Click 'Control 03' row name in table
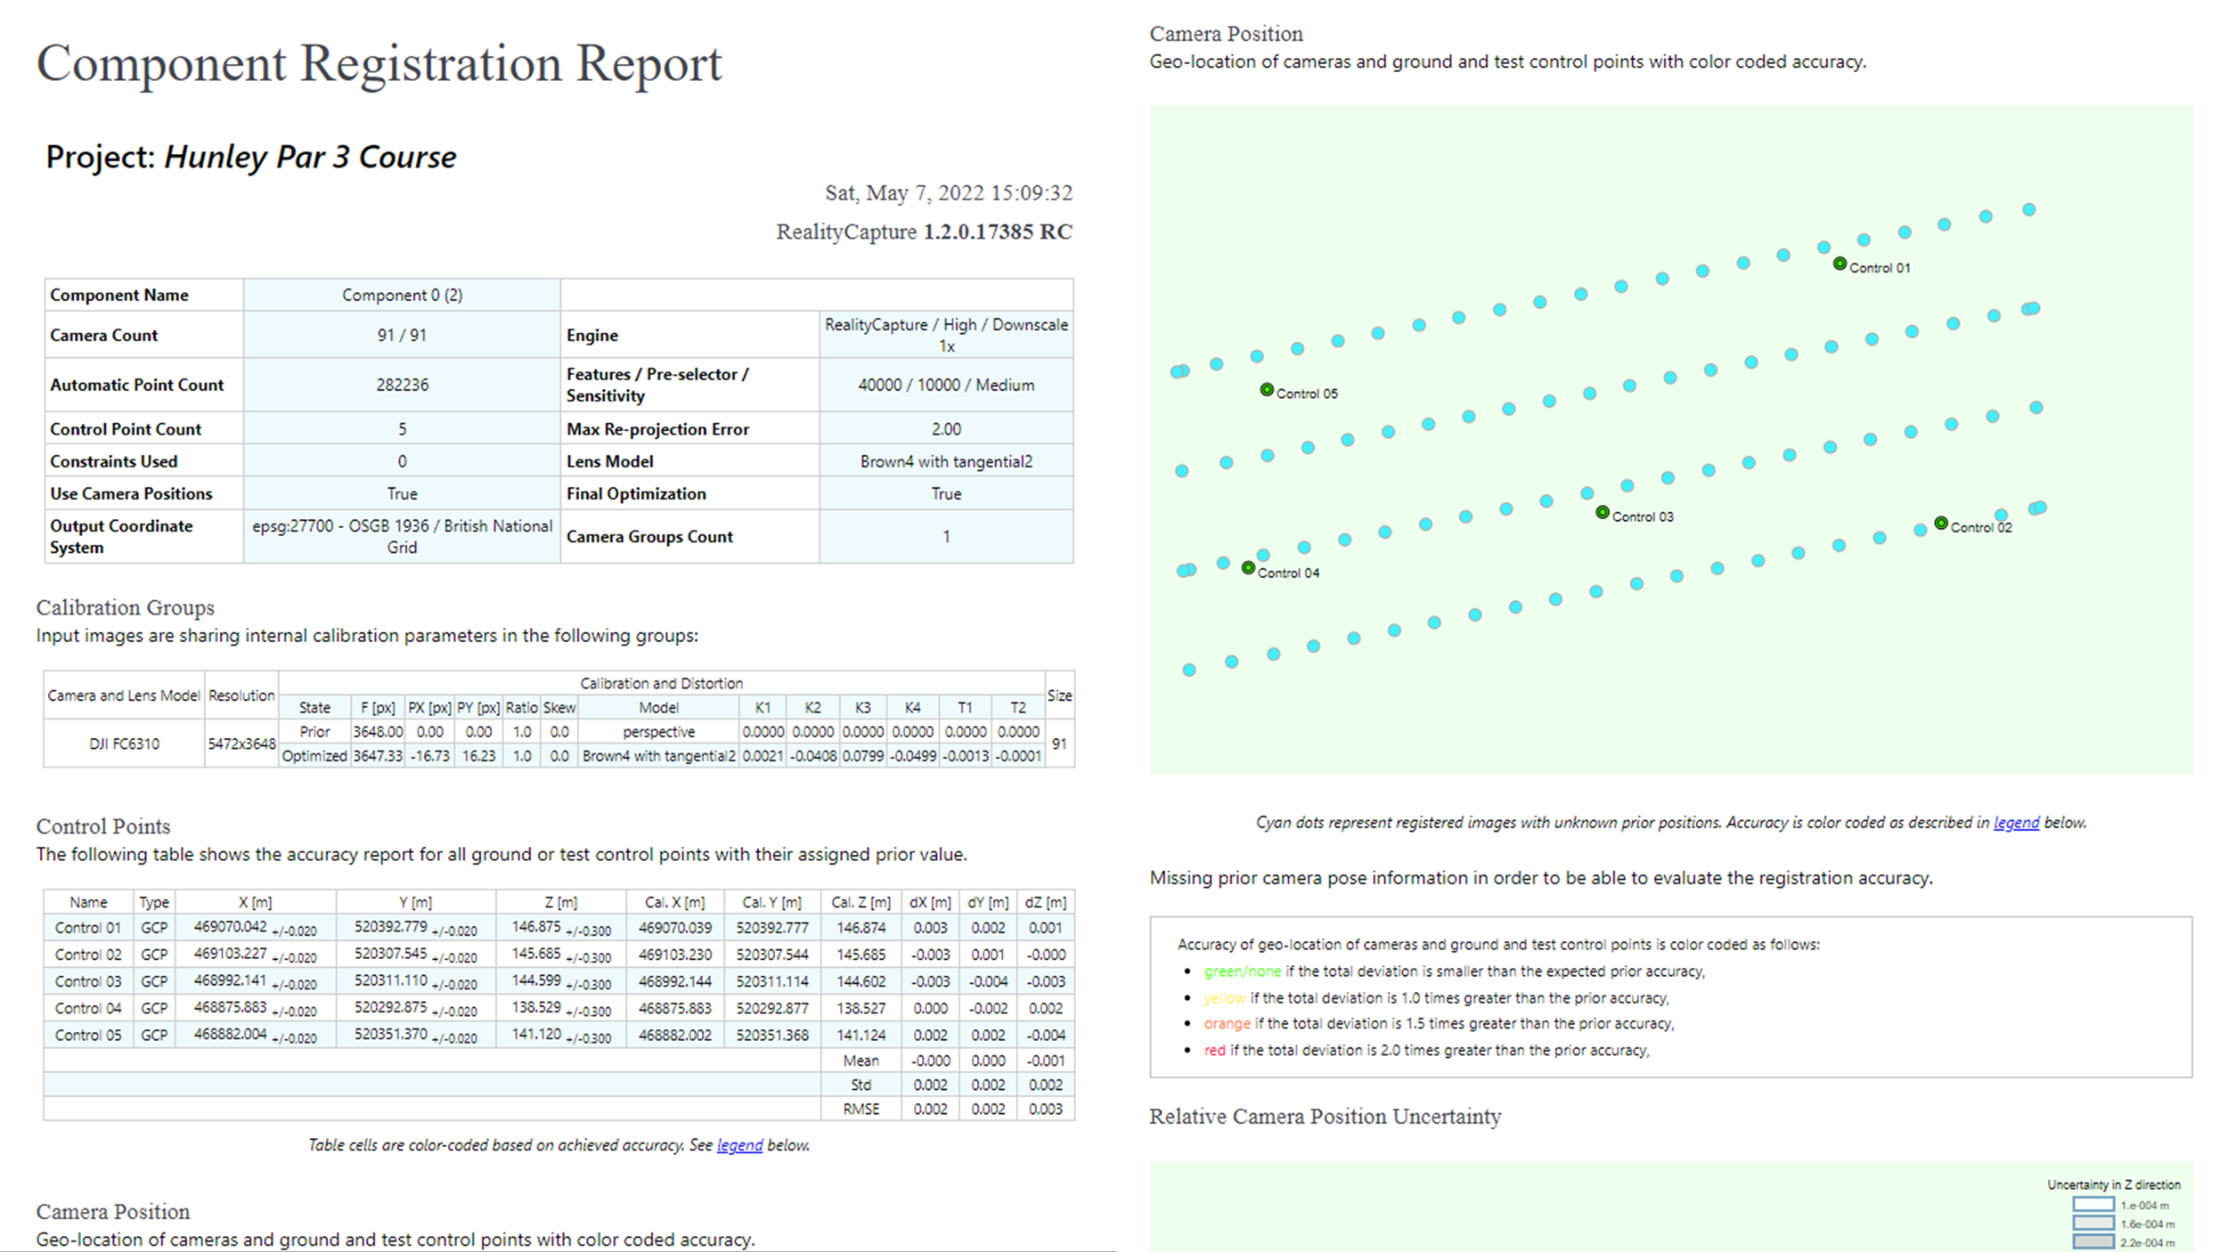This screenshot has height=1252, width=2227. [x=88, y=981]
